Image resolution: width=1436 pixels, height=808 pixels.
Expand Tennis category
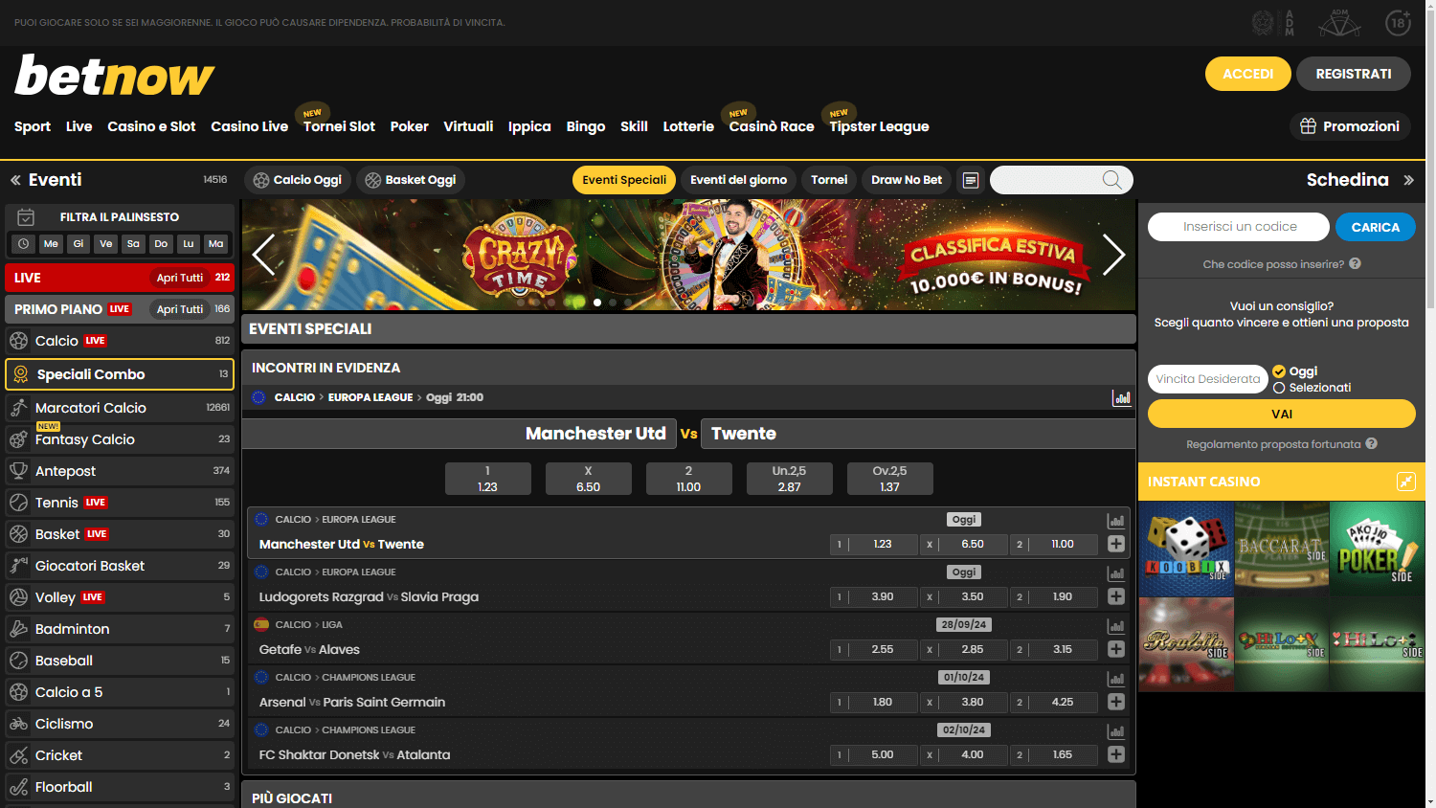coord(120,503)
